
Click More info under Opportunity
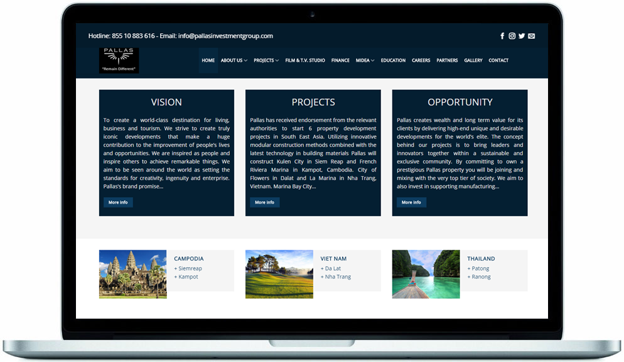(411, 202)
